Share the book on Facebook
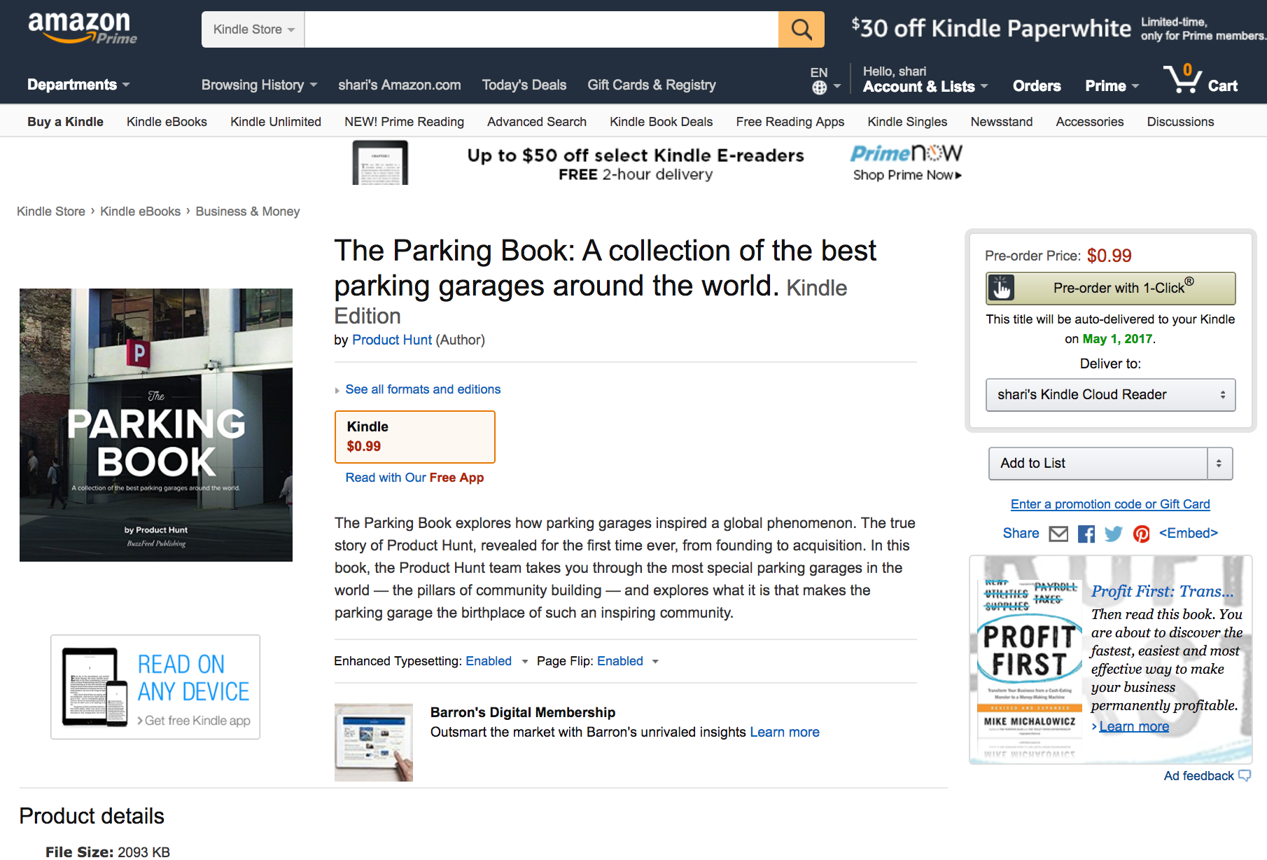The width and height of the screenshot is (1267, 860). point(1086,533)
